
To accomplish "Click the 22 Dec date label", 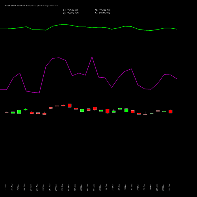I will pos(157,188).
